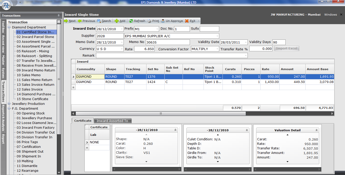Pin the Transactions side panel
Screen dimensions: 345x175
coord(59,16)
